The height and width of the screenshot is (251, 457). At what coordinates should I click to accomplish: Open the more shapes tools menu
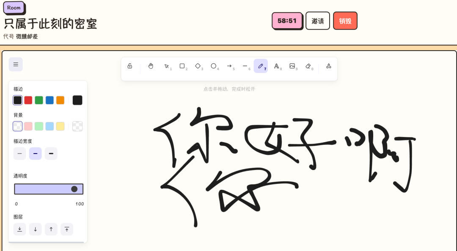click(x=329, y=66)
